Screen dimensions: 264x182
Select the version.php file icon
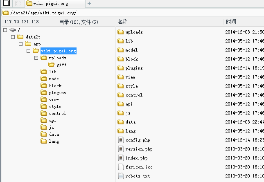(121, 149)
